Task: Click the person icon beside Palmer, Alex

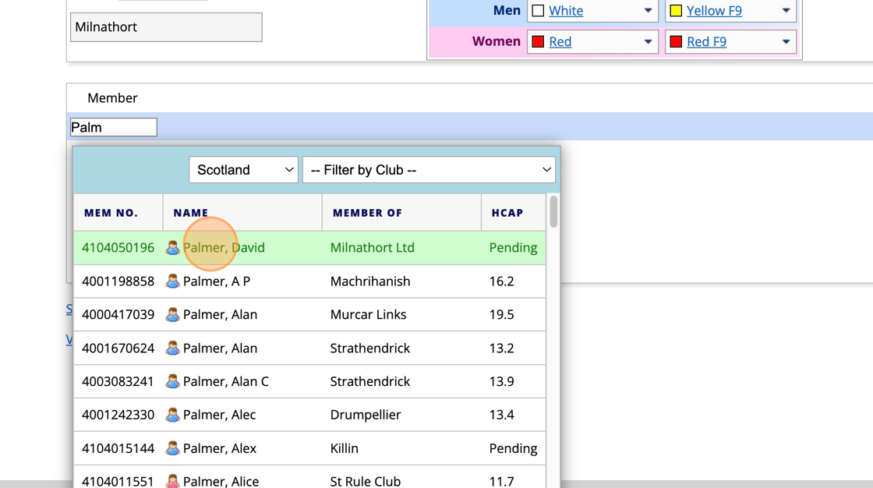Action: (x=172, y=448)
